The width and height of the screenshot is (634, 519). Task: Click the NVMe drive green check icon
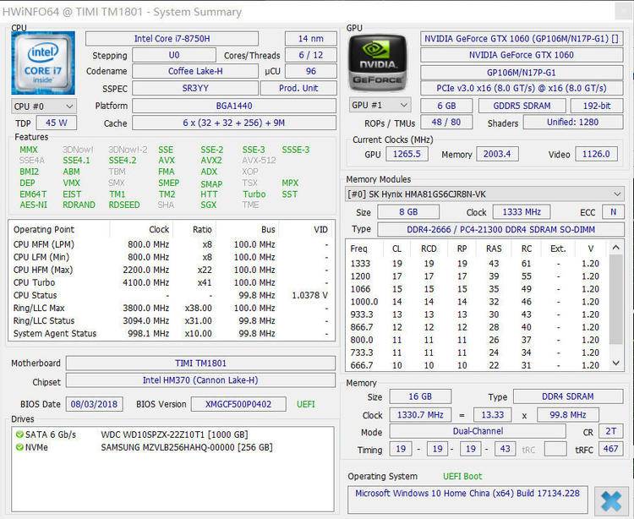click(19, 447)
